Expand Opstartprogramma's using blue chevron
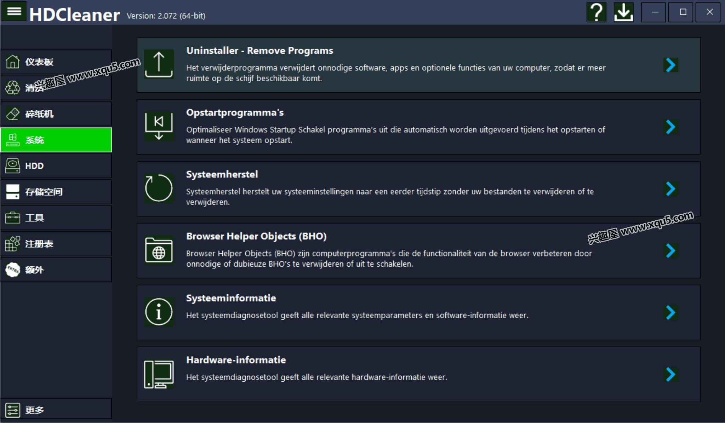Image resolution: width=725 pixels, height=423 pixels. [x=670, y=127]
